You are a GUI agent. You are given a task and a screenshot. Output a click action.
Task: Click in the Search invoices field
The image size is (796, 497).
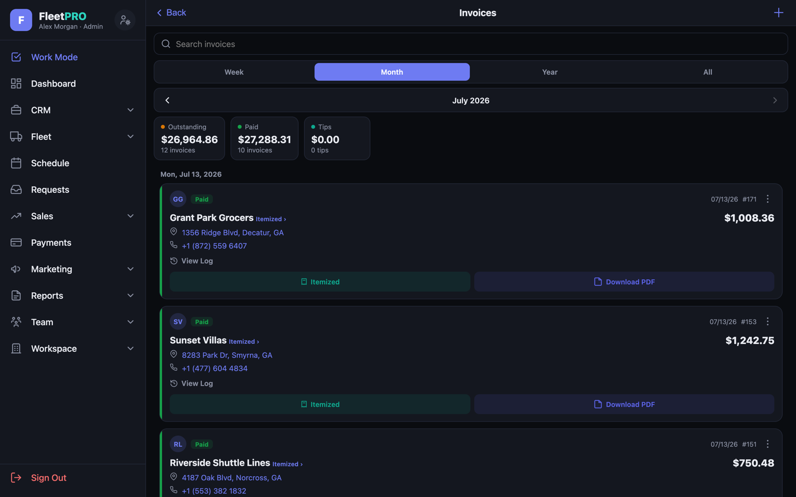tap(471, 44)
